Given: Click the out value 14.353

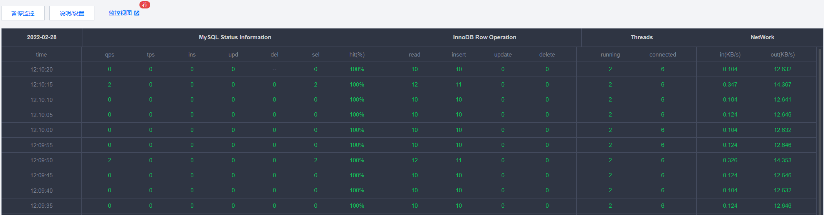Looking at the screenshot, I should coord(782,160).
